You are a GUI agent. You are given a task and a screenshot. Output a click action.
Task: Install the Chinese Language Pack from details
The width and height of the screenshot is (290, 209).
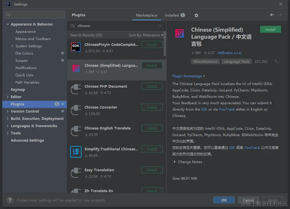click(x=271, y=29)
